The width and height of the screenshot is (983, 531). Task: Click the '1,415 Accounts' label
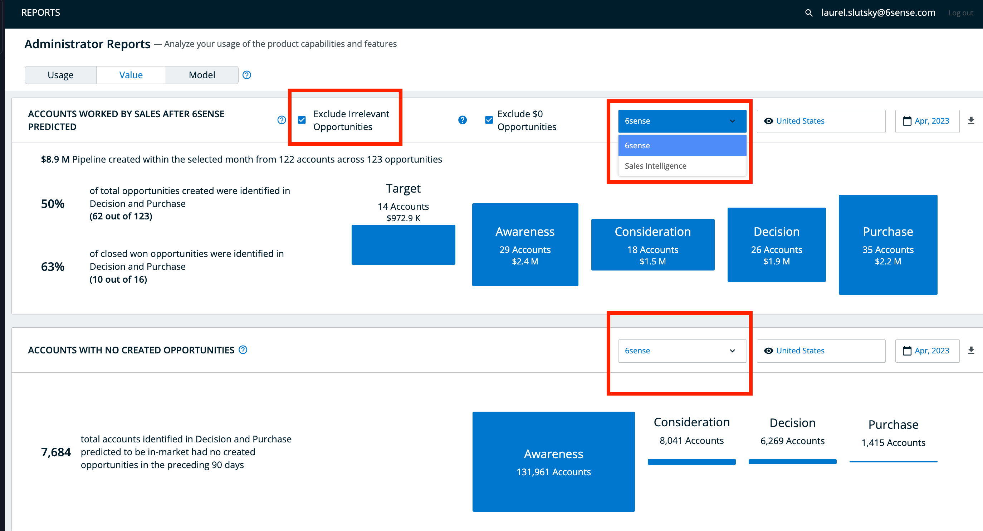click(x=893, y=443)
